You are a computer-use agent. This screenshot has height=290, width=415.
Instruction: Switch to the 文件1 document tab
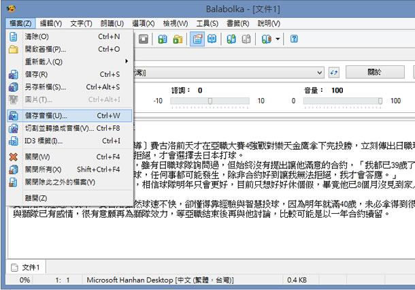26,268
